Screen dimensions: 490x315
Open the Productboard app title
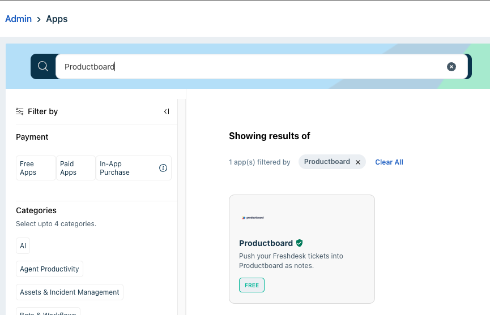coord(266,243)
